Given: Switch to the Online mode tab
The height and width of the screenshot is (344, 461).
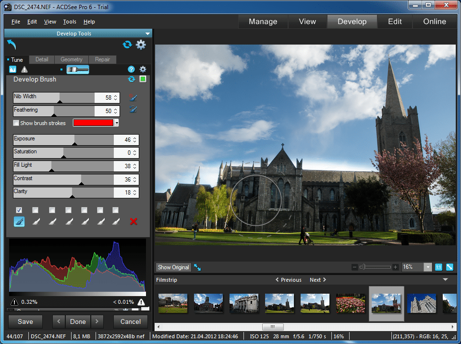Looking at the screenshot, I should pos(435,22).
